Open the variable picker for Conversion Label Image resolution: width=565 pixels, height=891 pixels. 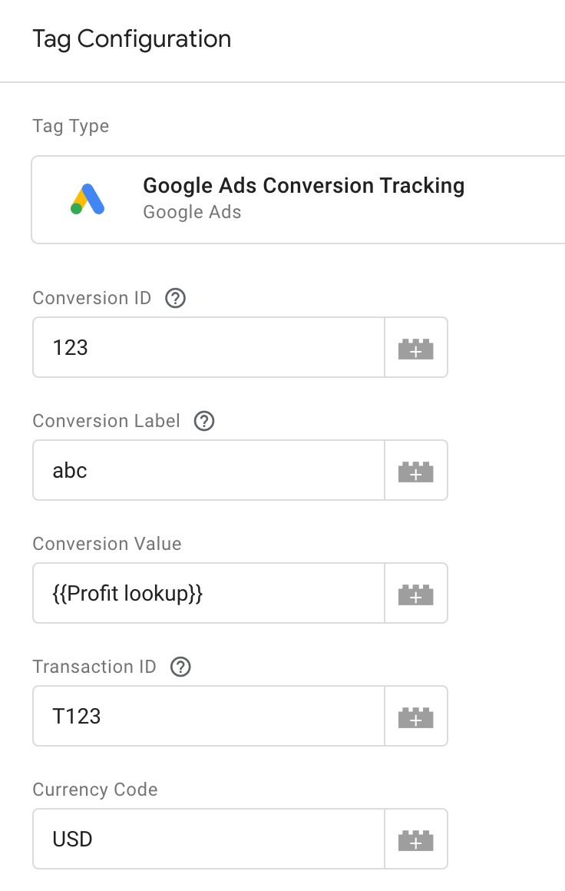tap(415, 470)
